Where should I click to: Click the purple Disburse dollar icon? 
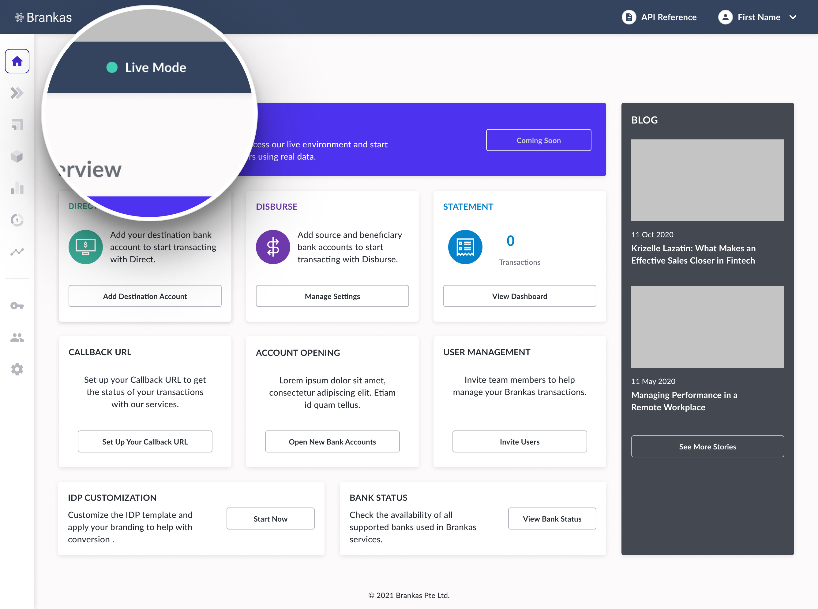(x=273, y=247)
